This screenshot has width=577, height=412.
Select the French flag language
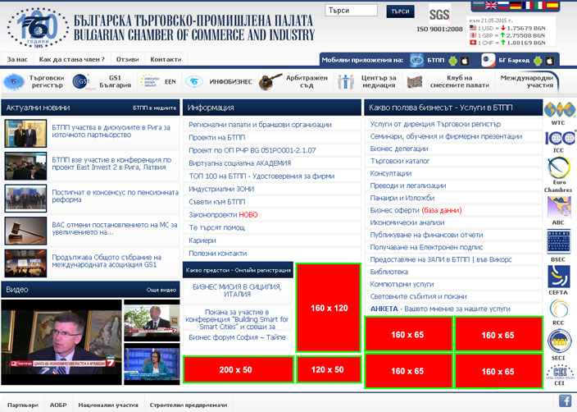coord(528,5)
